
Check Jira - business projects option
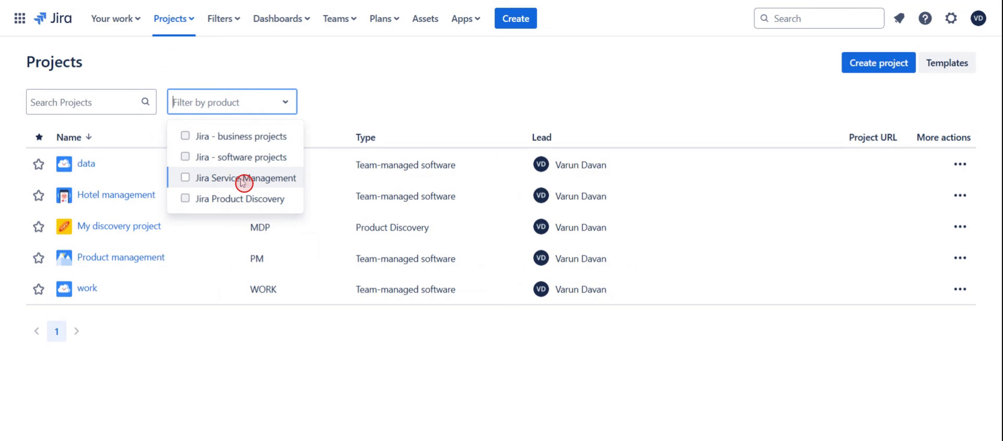coord(185,135)
